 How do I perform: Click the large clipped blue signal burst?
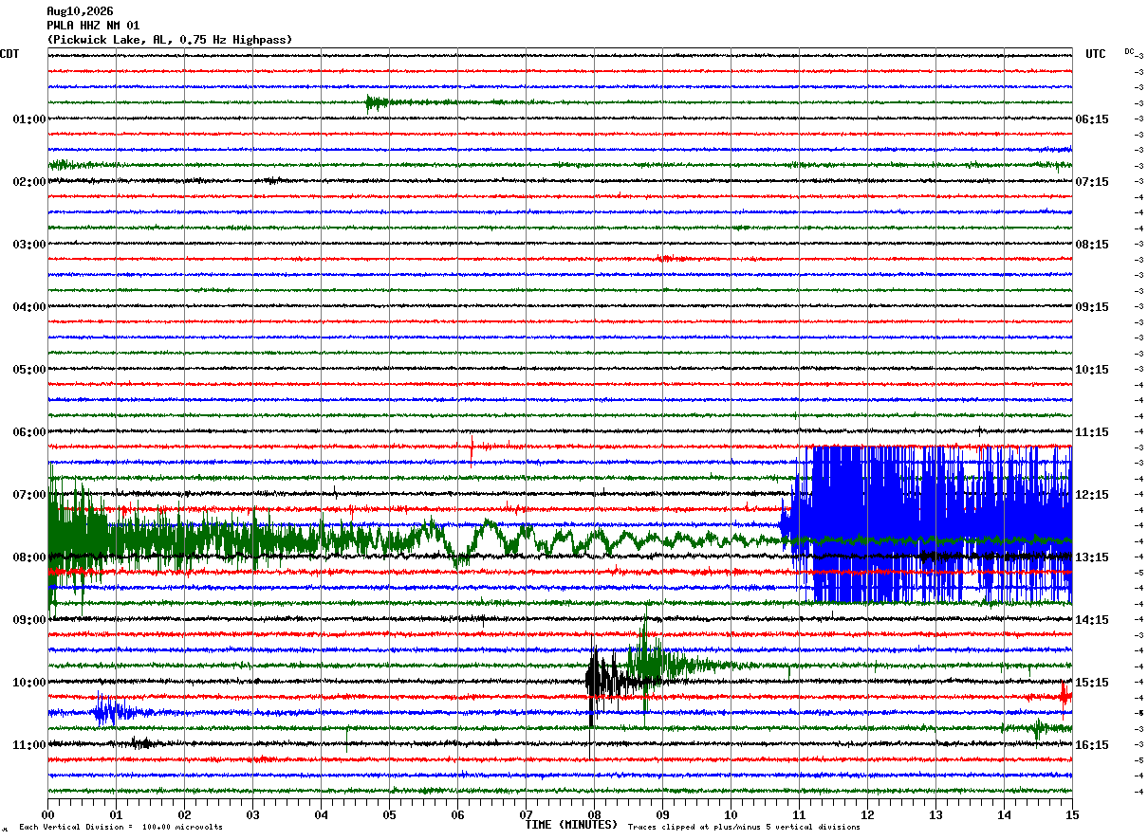pos(930,524)
